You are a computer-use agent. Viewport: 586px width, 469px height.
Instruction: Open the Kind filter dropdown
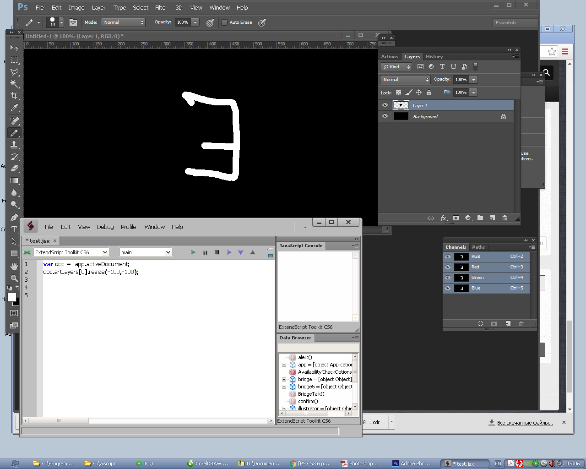coord(396,67)
